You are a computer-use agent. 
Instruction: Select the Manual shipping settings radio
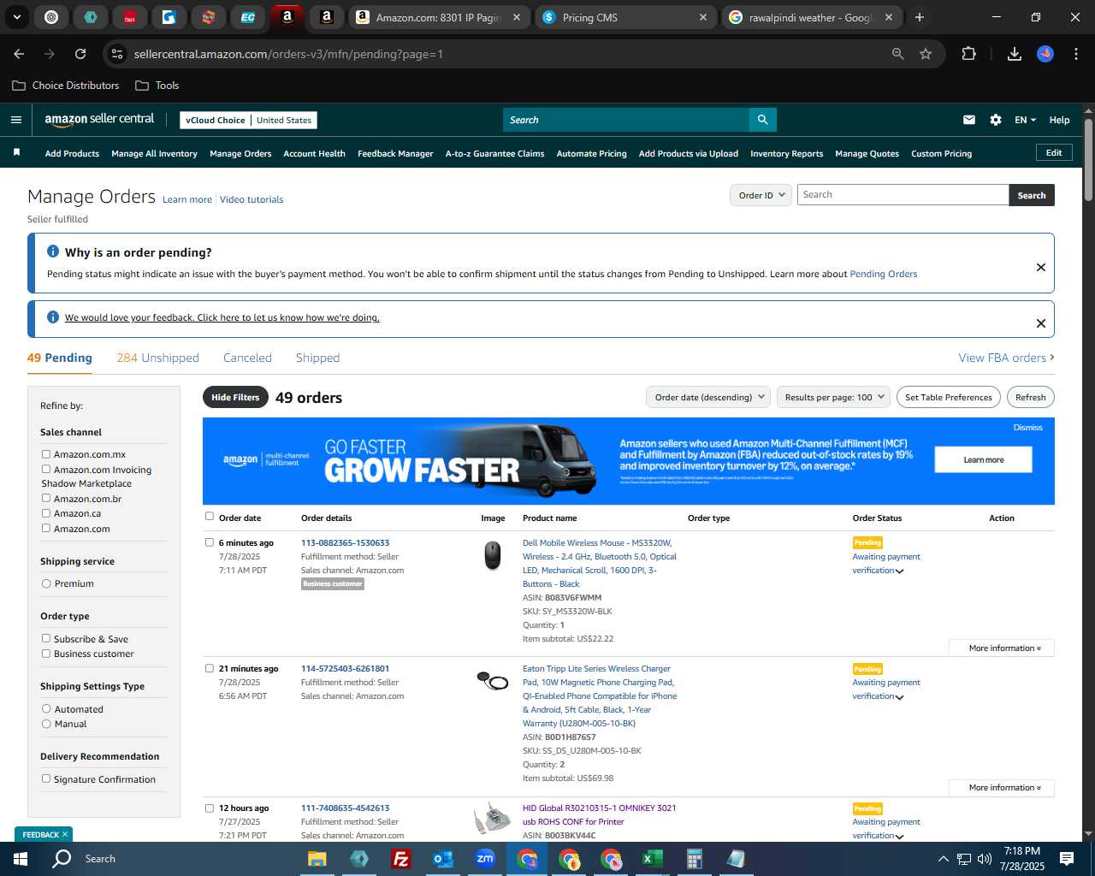point(46,724)
